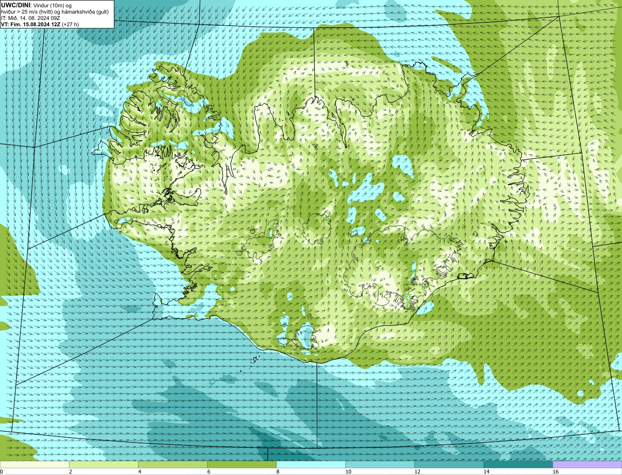Image resolution: width=622 pixels, height=475 pixels.
Task: Click the title line 'UWC/DINI: Vindur (10m) og'
Action: pyautogui.click(x=36, y=5)
